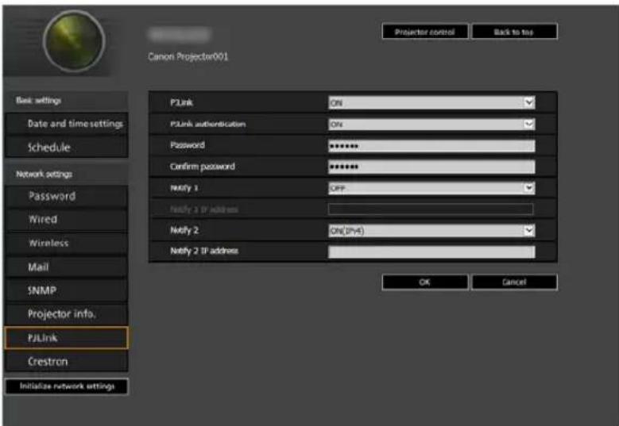The width and height of the screenshot is (619, 426).
Task: Click the round green projector logo
Action: click(74, 41)
